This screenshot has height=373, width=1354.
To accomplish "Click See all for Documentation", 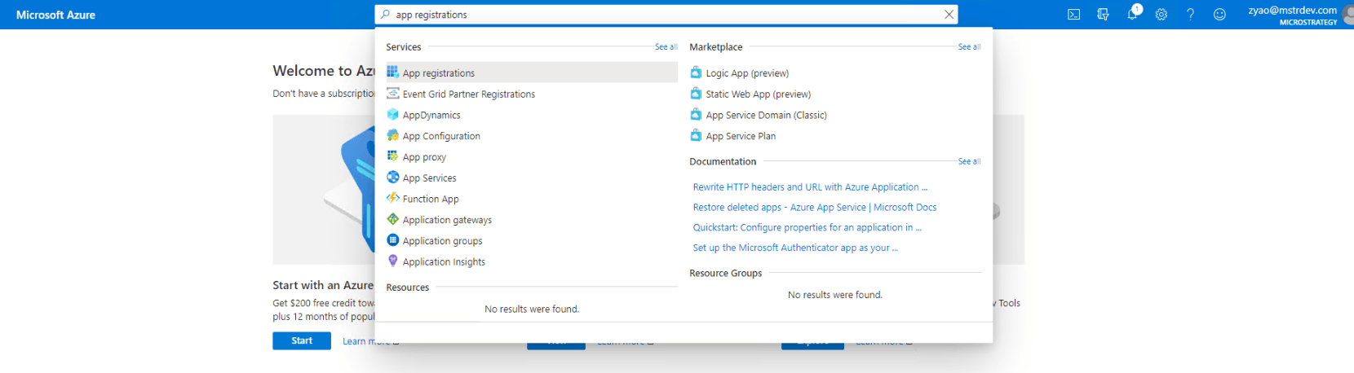I will click(969, 161).
